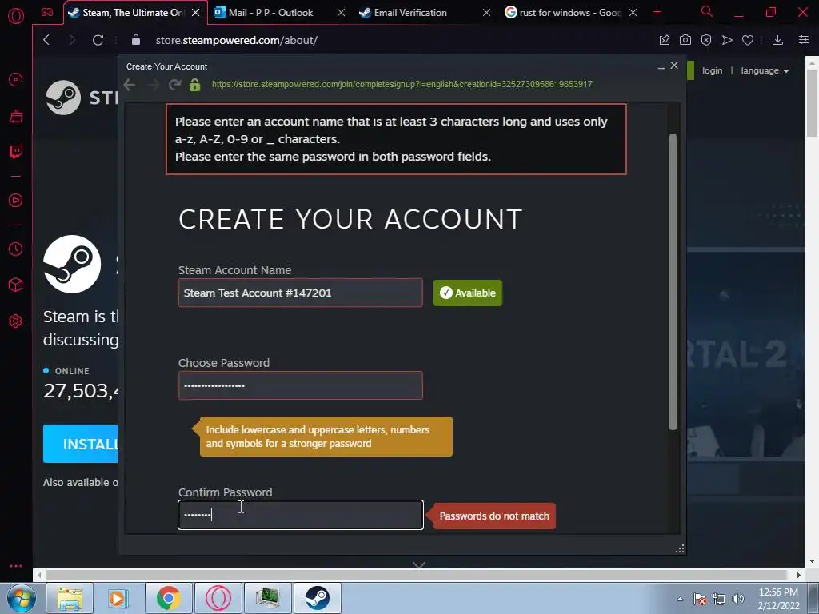Close the Email Verification tab
The width and height of the screenshot is (819, 614).
[486, 13]
